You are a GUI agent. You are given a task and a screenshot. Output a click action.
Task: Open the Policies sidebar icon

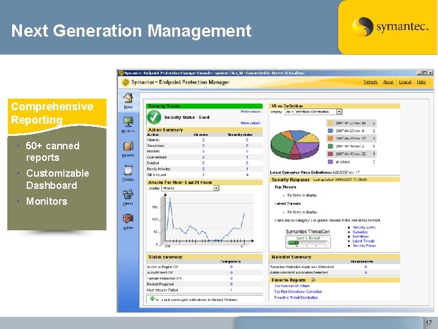pyautogui.click(x=128, y=173)
